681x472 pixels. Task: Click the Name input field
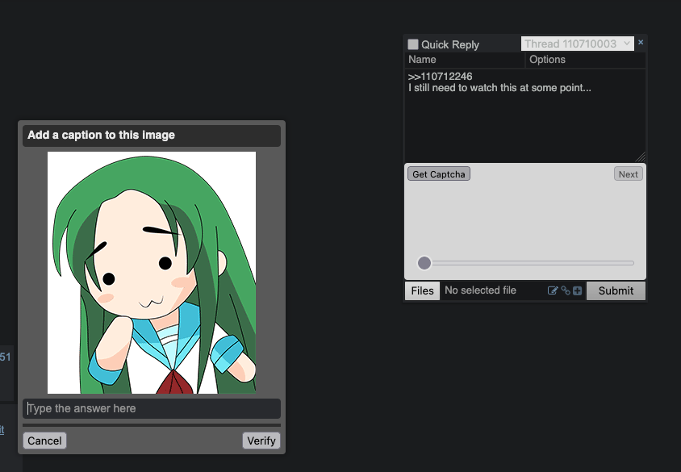tap(465, 60)
